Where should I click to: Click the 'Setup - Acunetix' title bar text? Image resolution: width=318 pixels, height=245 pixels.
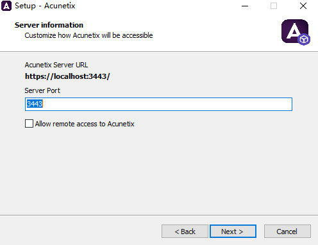pos(45,6)
